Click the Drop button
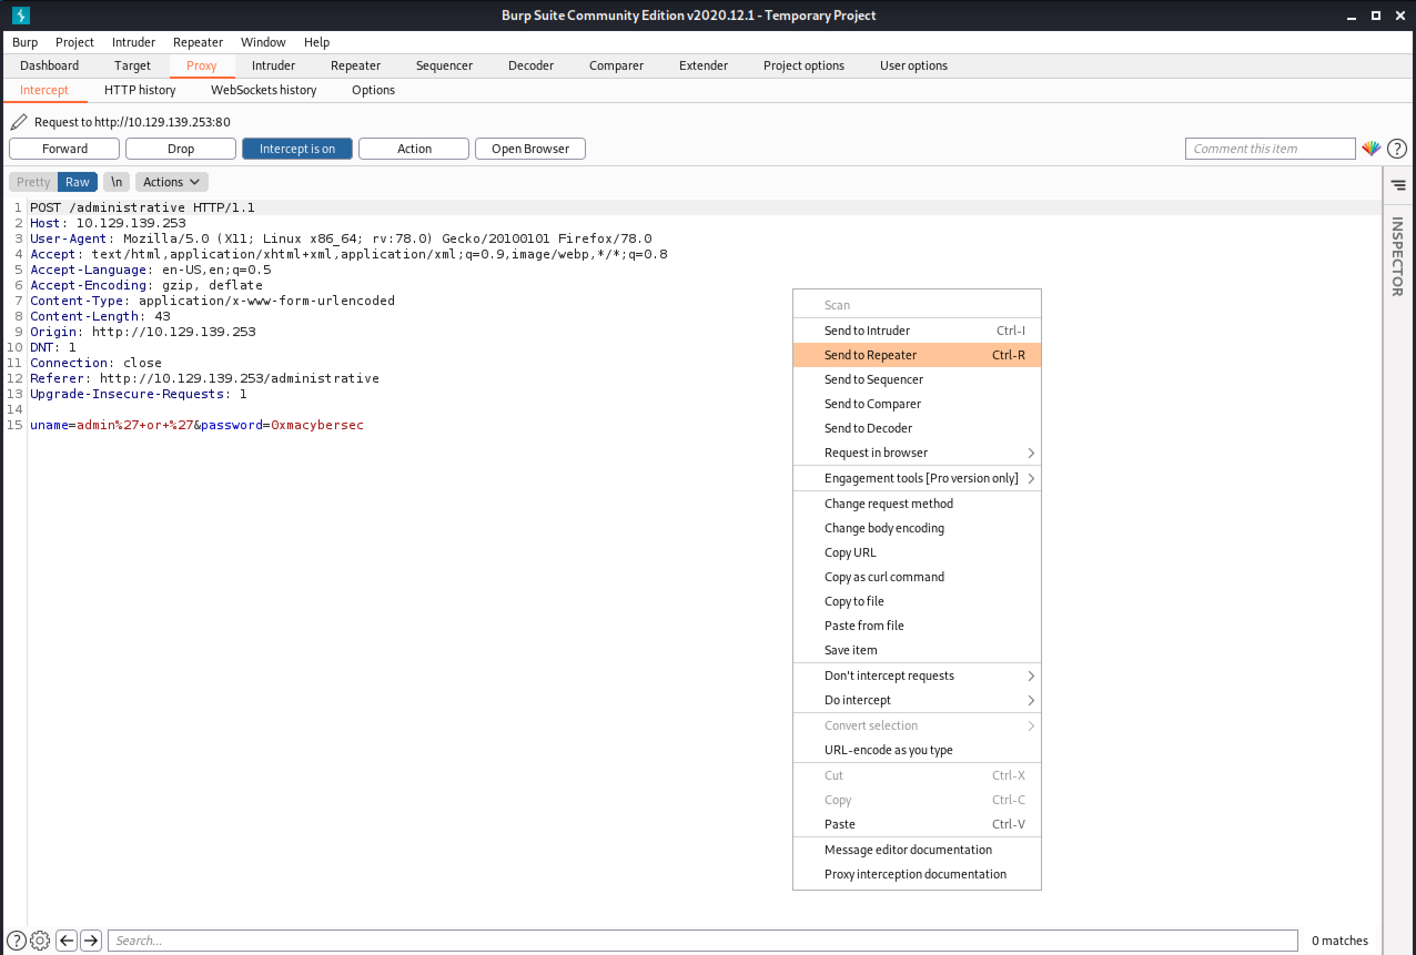The width and height of the screenshot is (1416, 955). pyautogui.click(x=181, y=149)
